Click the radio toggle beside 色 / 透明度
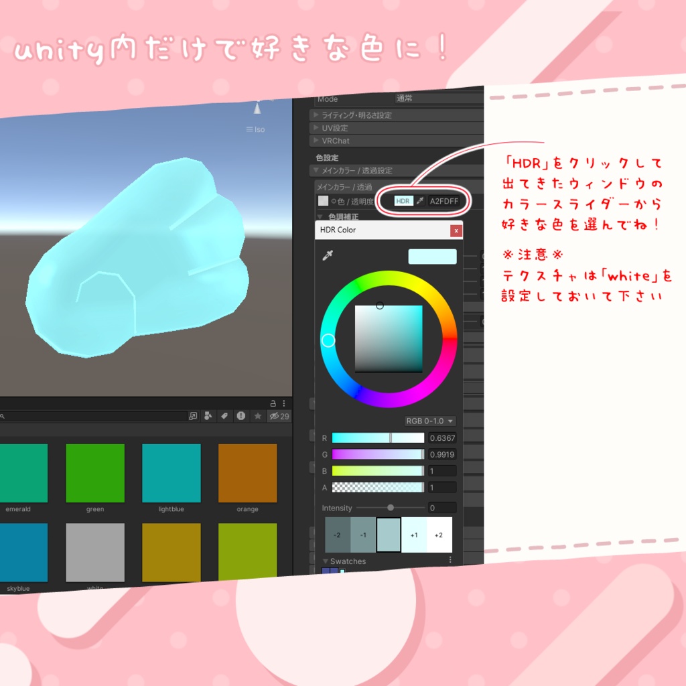 334,200
